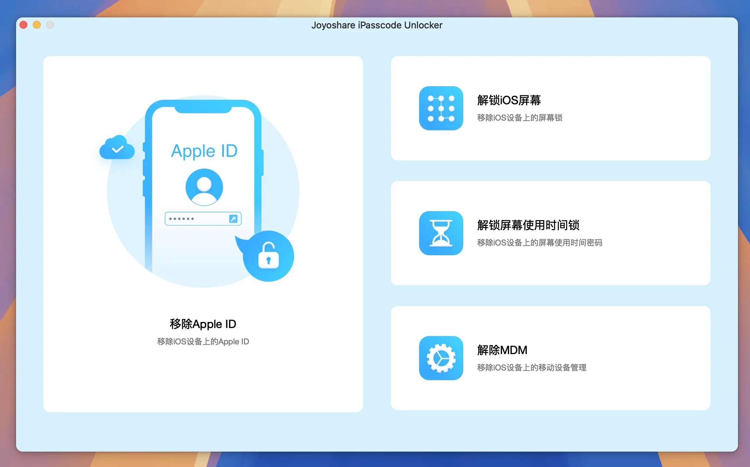Click the text 移除iOS设备上的屏幕使用时间密码
Viewport: 750px width, 467px height.
pos(540,243)
